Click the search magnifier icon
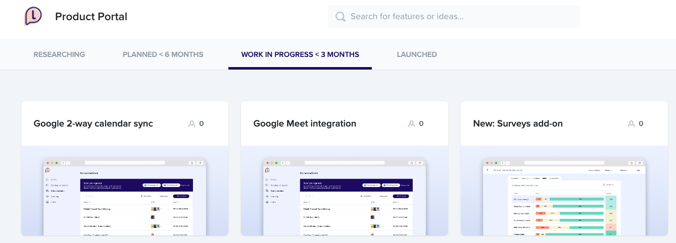 click(341, 17)
